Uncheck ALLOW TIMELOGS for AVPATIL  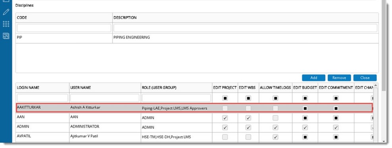tap(276, 137)
